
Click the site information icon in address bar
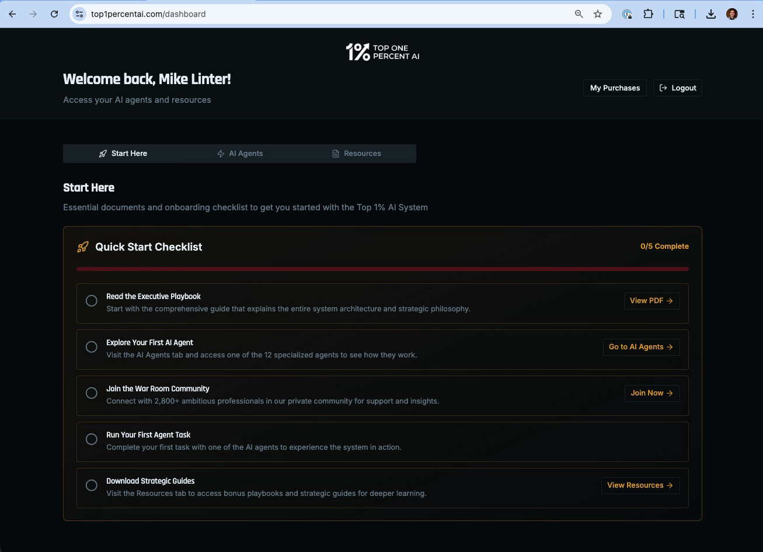click(80, 14)
